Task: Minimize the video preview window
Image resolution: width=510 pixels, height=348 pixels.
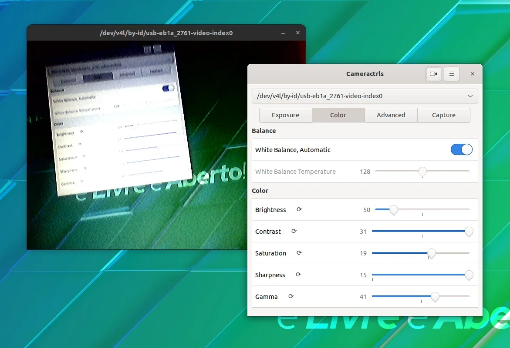Action: coord(283,33)
